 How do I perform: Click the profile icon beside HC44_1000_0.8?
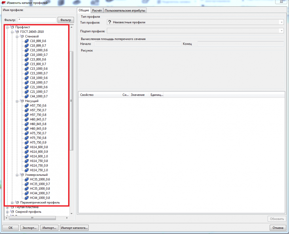tap(27, 198)
